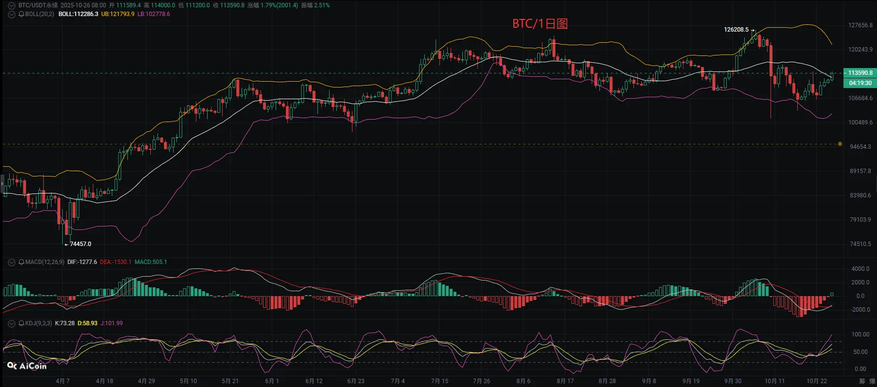Click the 74457.0 low price marker
Image resolution: width=877 pixels, height=387 pixels.
[x=81, y=244]
